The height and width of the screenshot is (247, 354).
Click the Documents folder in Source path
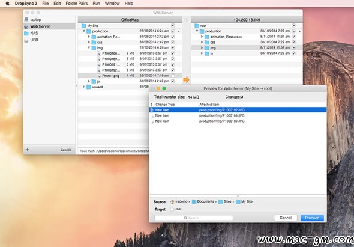[x=194, y=201]
